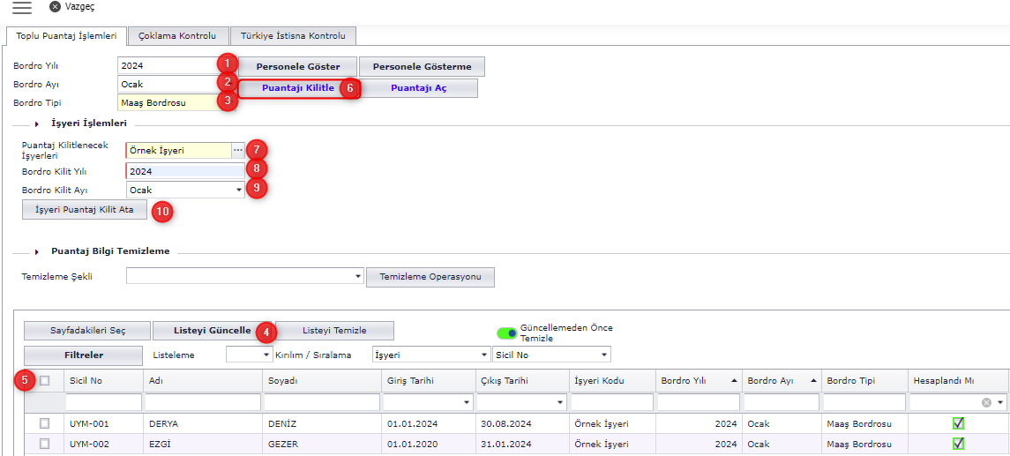Open the Listeleme dropdown
Viewport: 1010px width, 456px height.
(x=266, y=355)
